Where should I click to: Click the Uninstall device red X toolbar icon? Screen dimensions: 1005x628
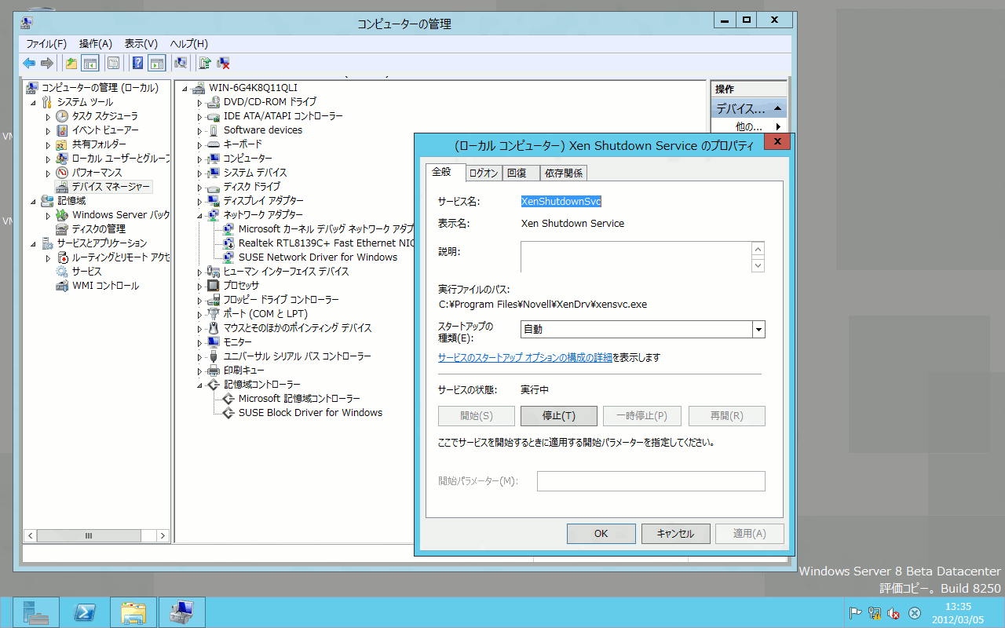[223, 64]
